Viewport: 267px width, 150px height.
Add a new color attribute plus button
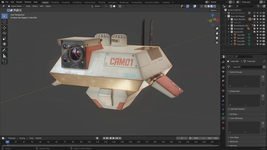coord(263,123)
